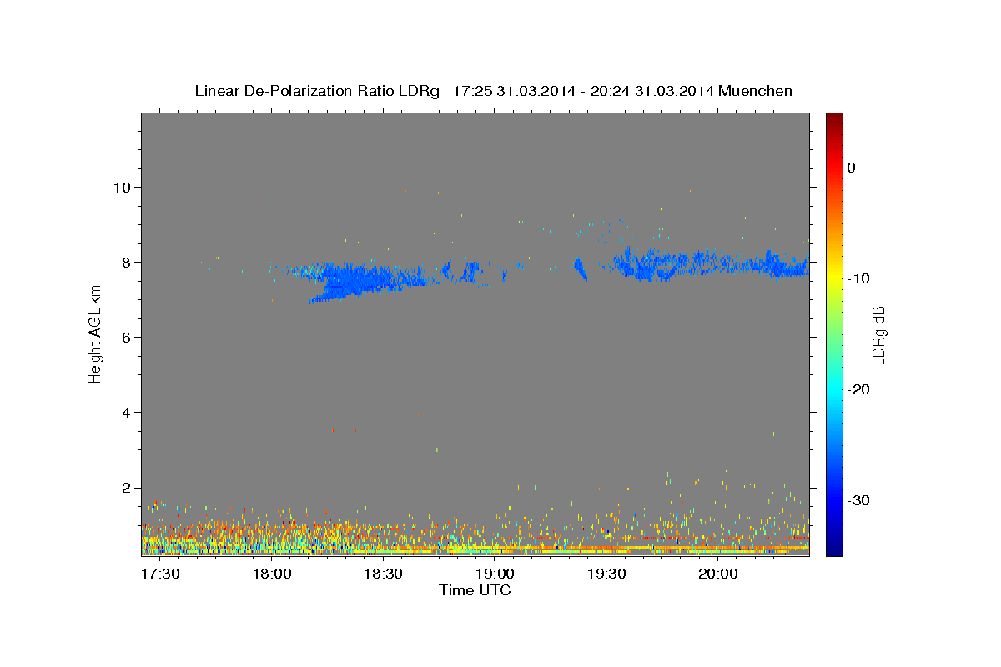The image size is (1001, 667).
Task: Click the '-10' colorbar tick label
Action: click(x=858, y=278)
